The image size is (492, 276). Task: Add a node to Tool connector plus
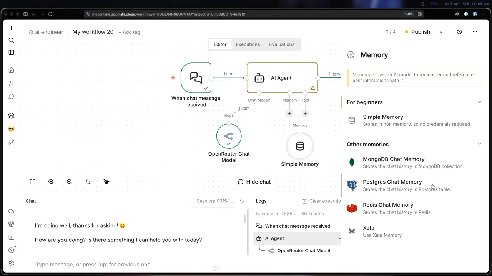pyautogui.click(x=305, y=114)
